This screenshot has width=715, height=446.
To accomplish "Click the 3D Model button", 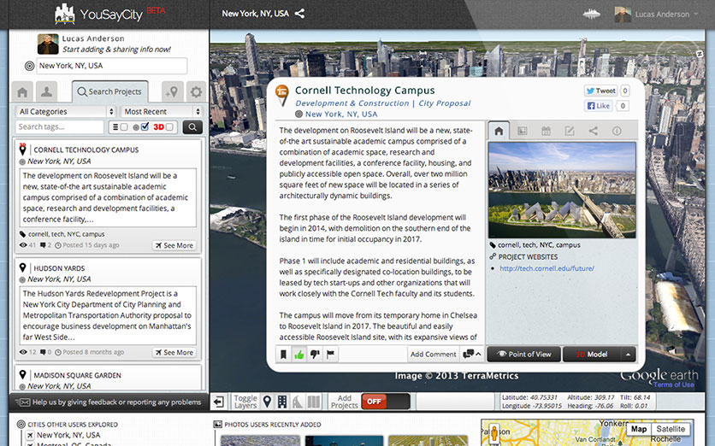I will click(592, 354).
